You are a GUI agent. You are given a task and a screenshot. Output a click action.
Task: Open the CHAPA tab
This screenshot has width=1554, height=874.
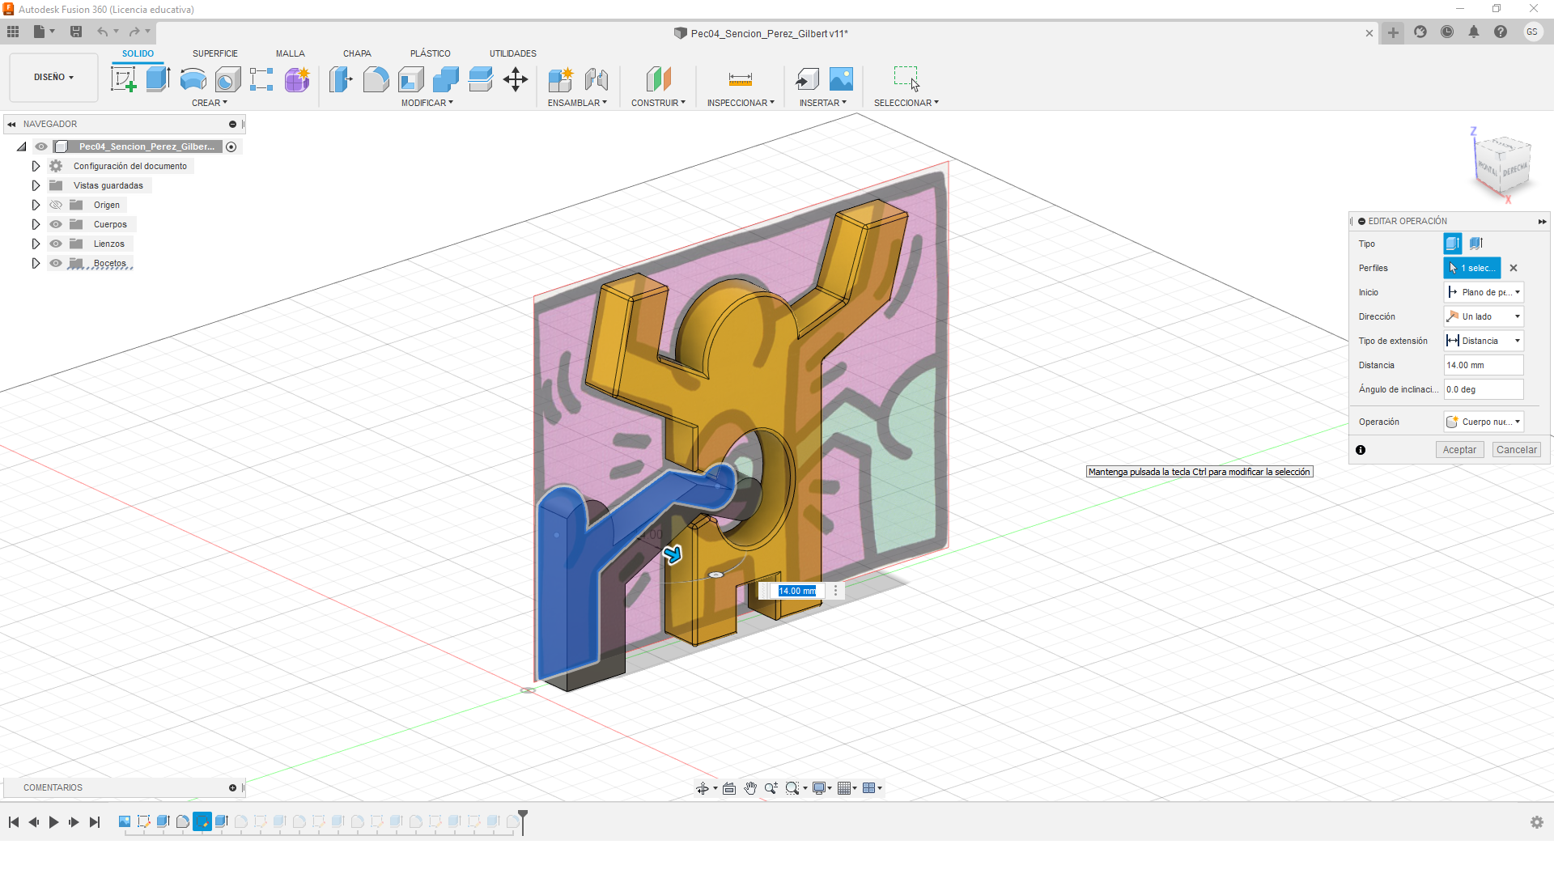tap(356, 53)
